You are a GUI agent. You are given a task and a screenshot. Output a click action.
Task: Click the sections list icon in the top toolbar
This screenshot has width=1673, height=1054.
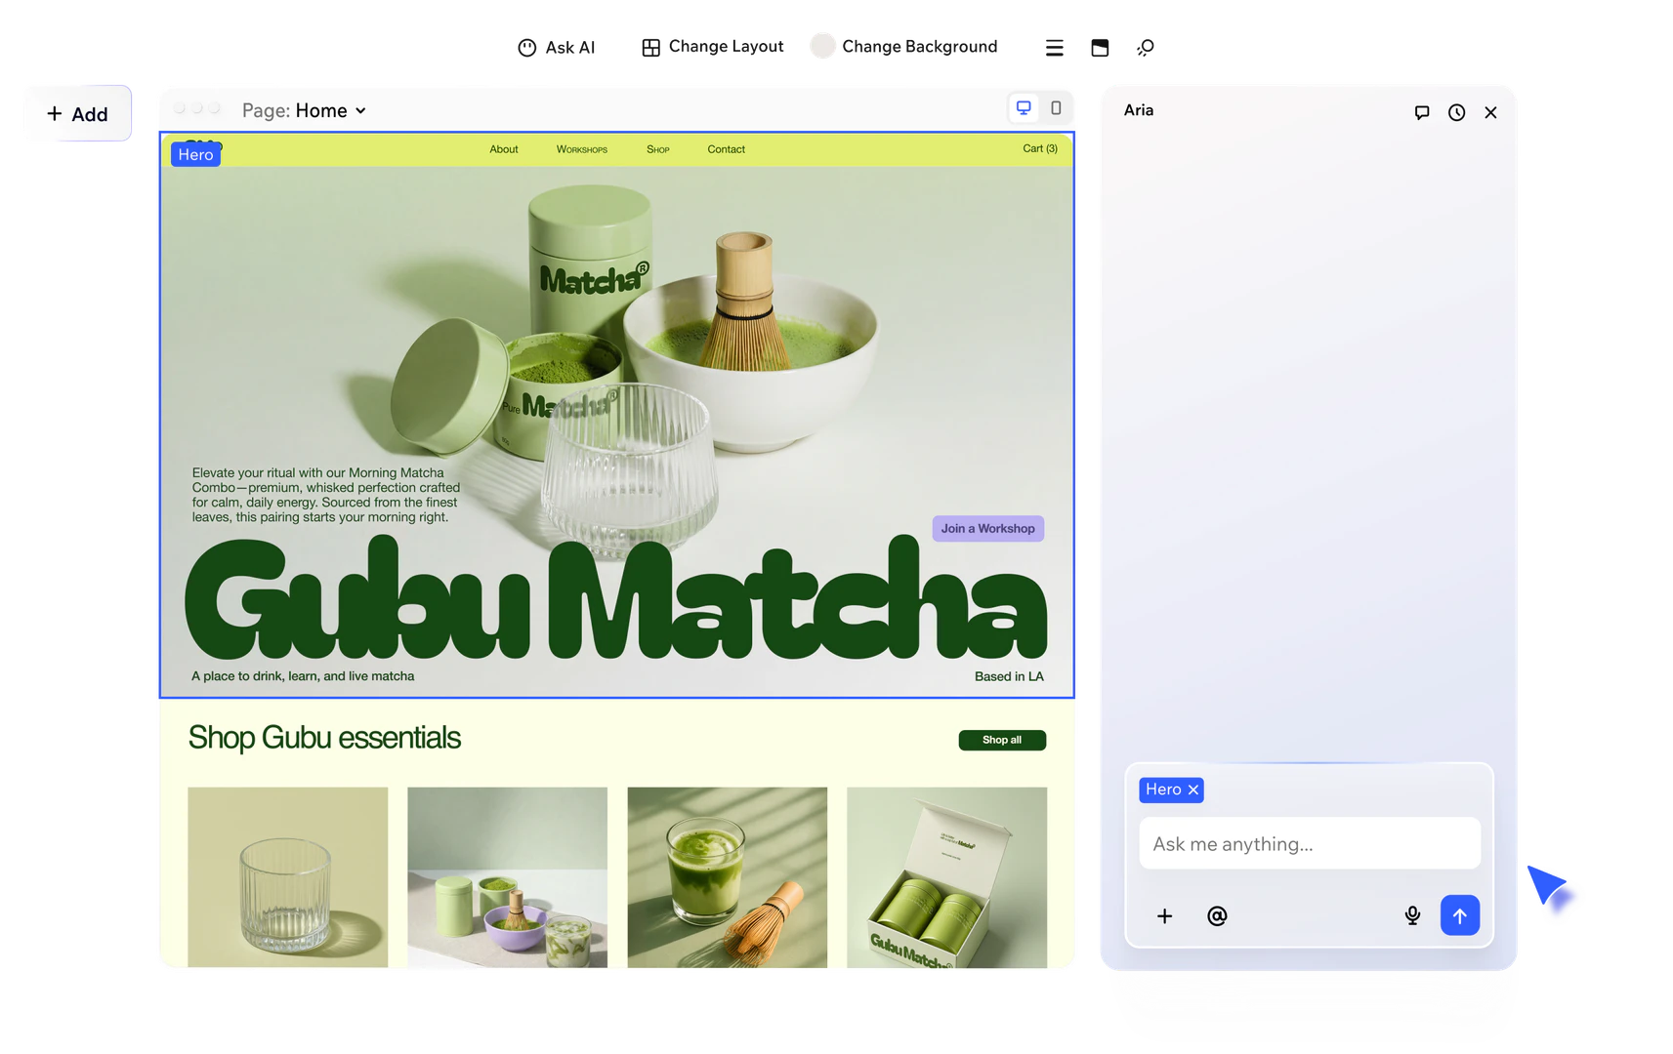click(x=1054, y=46)
